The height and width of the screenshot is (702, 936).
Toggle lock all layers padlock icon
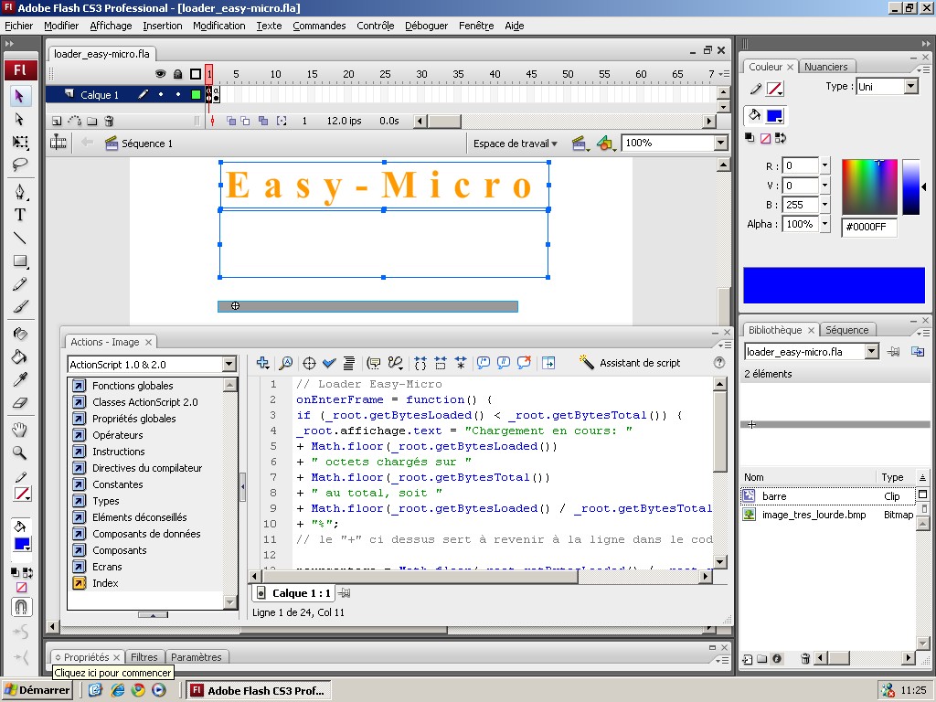[x=178, y=74]
